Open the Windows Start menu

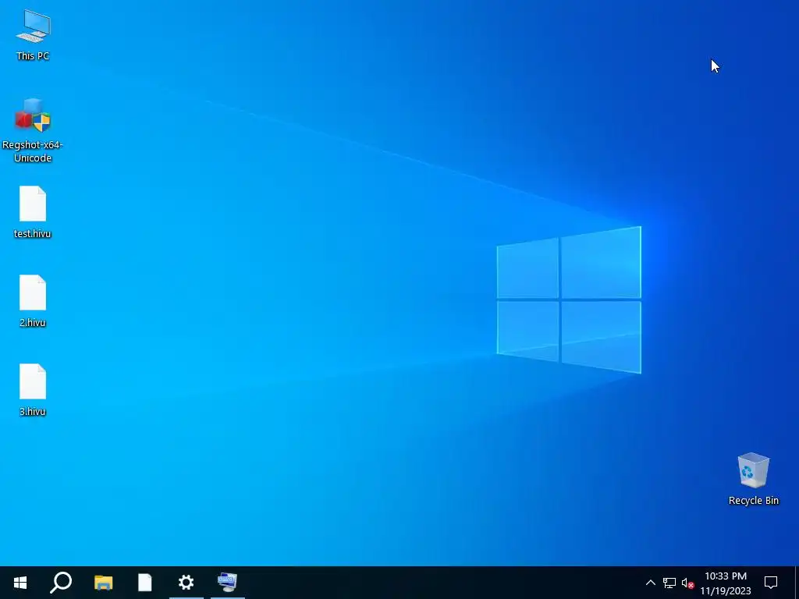[20, 583]
